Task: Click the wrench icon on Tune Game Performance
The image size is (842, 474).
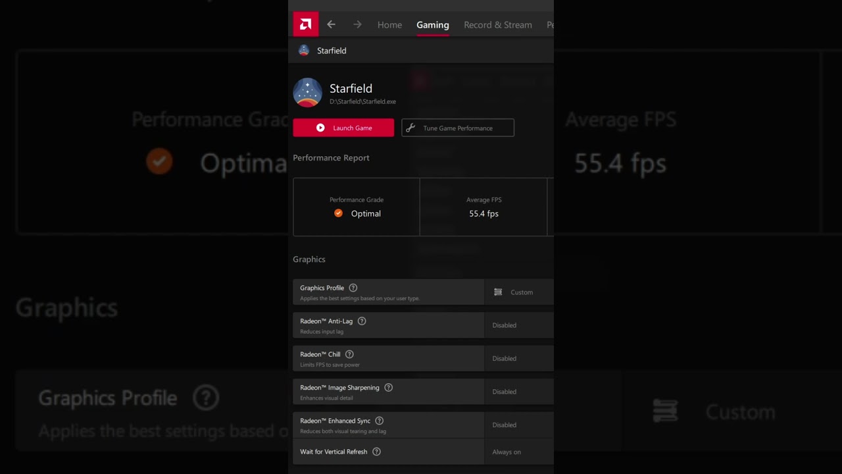Action: (x=410, y=128)
